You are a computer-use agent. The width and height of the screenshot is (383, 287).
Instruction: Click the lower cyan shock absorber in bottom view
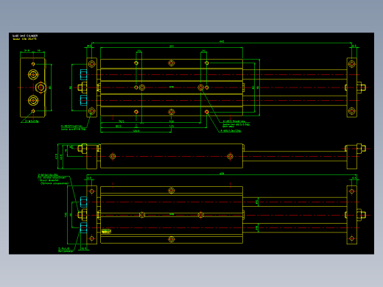click(83, 228)
